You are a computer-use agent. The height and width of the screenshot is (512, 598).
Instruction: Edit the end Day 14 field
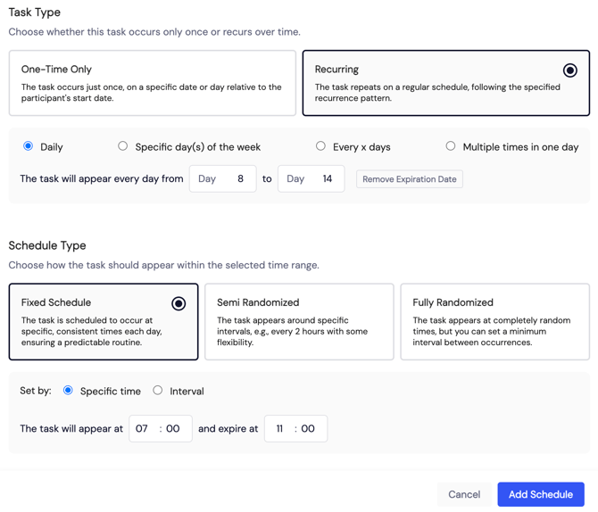(x=311, y=178)
